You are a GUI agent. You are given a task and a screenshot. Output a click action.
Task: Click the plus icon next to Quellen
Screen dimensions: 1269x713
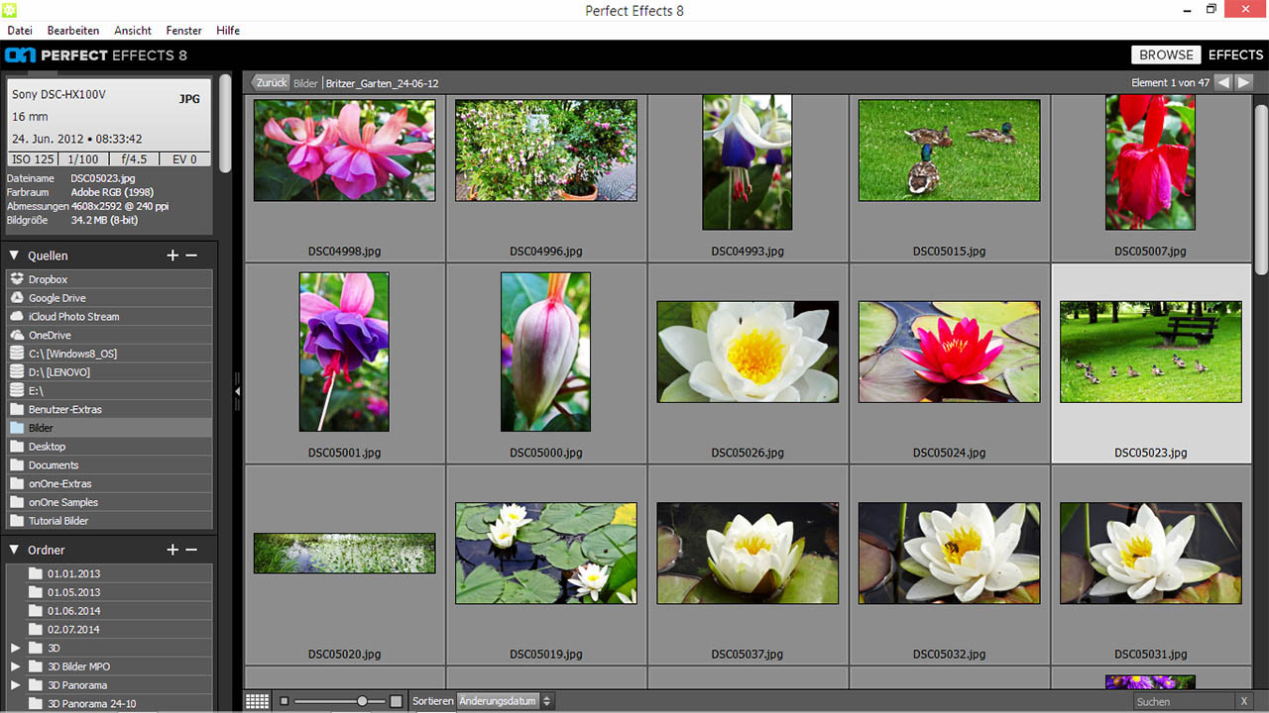pyautogui.click(x=173, y=255)
